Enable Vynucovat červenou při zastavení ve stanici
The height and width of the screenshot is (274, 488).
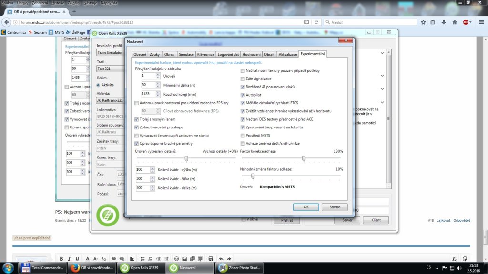pos(136,136)
